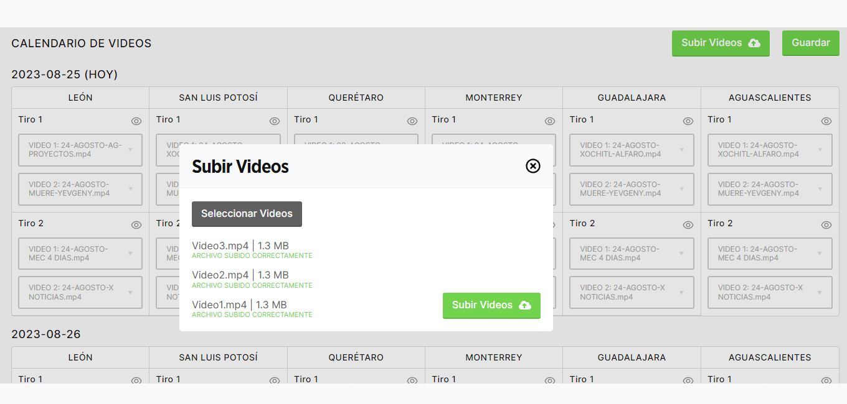Screen dimensions: 847x404
Task: Click GUADALAJARA column header under 2023-08-25
Action: (632, 98)
